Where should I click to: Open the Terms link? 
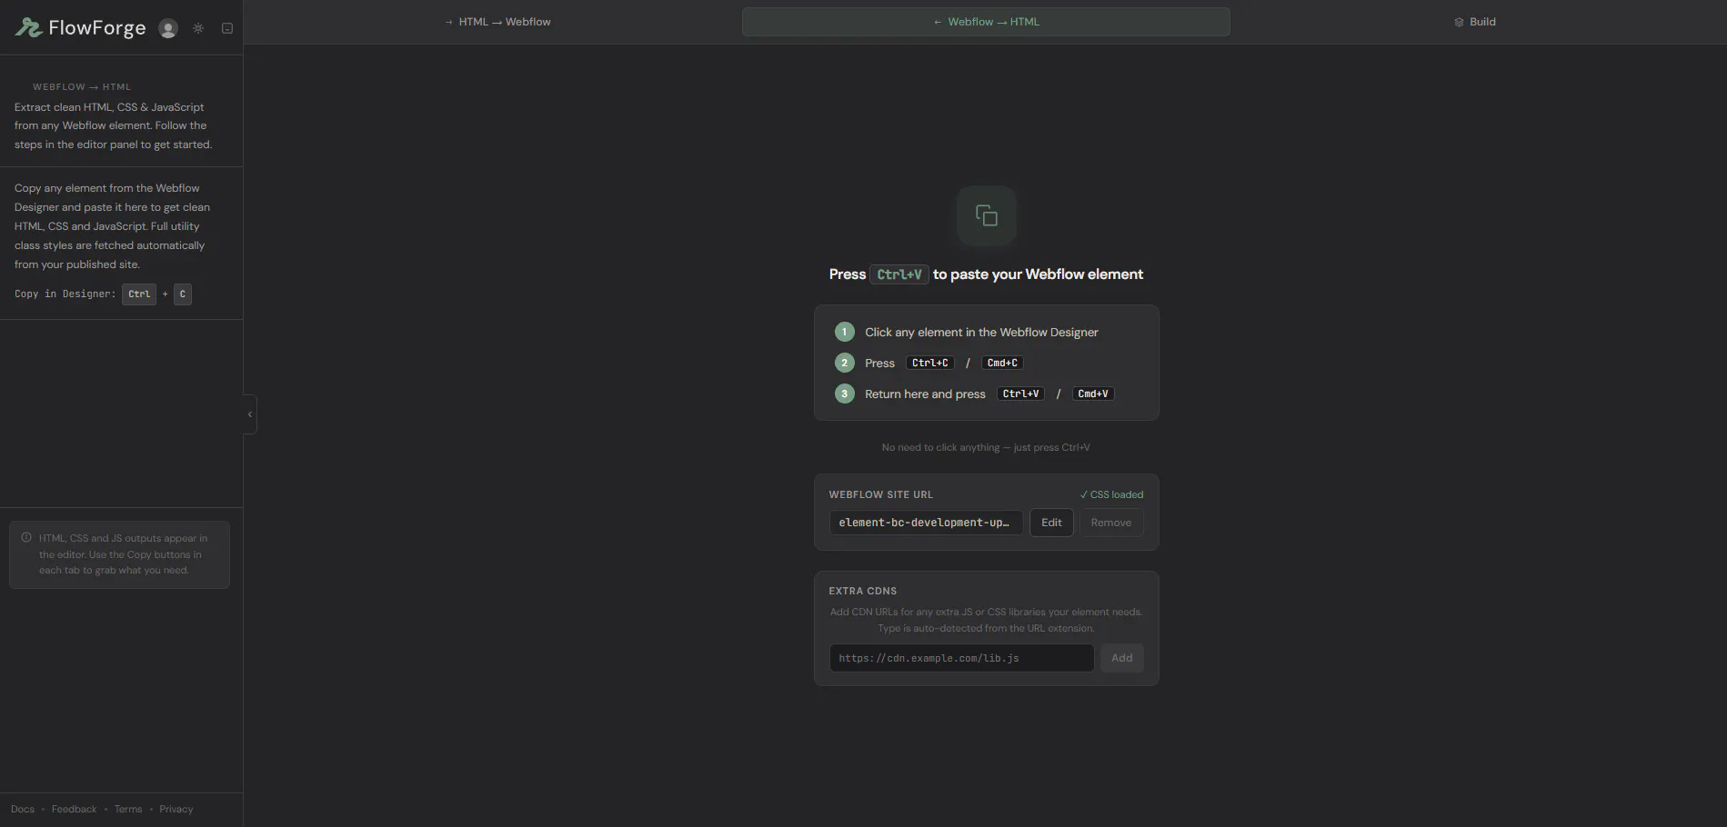click(x=128, y=809)
